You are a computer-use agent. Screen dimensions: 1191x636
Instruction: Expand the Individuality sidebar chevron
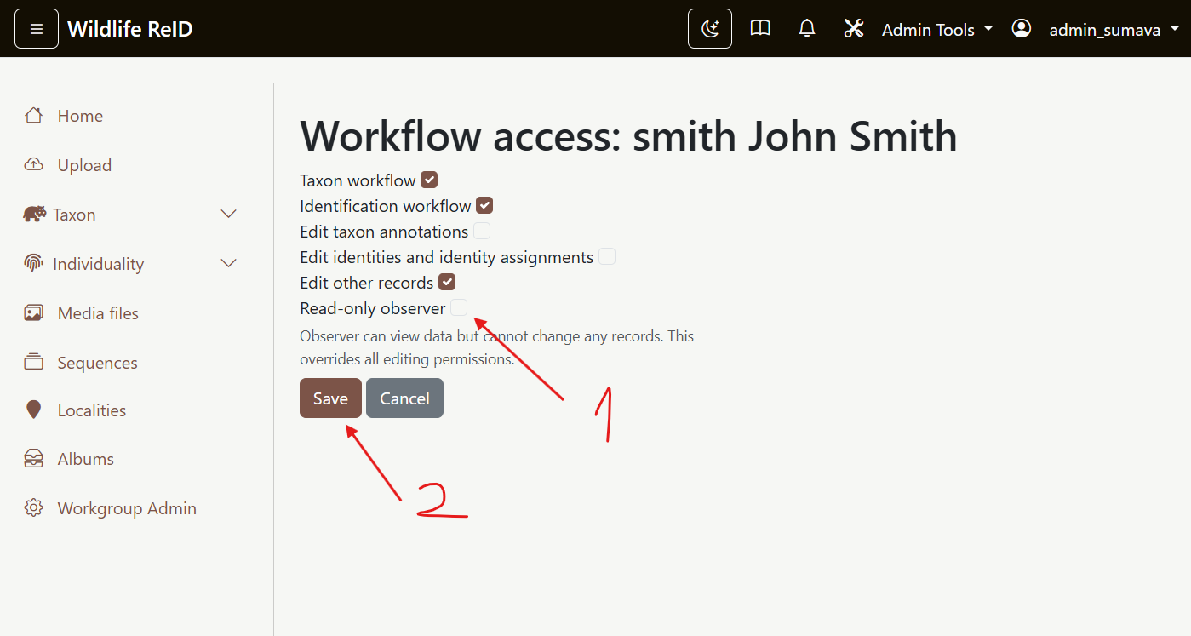pos(228,263)
